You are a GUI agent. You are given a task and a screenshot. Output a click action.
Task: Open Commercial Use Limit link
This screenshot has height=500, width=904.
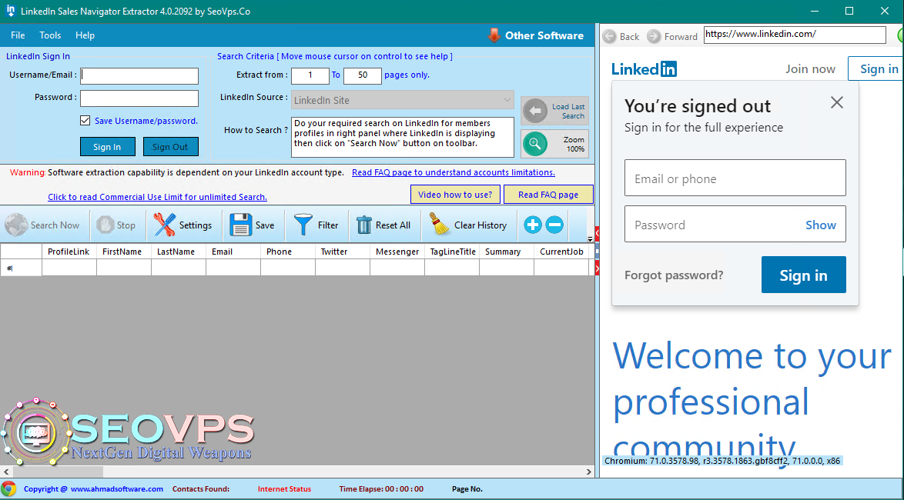[157, 197]
